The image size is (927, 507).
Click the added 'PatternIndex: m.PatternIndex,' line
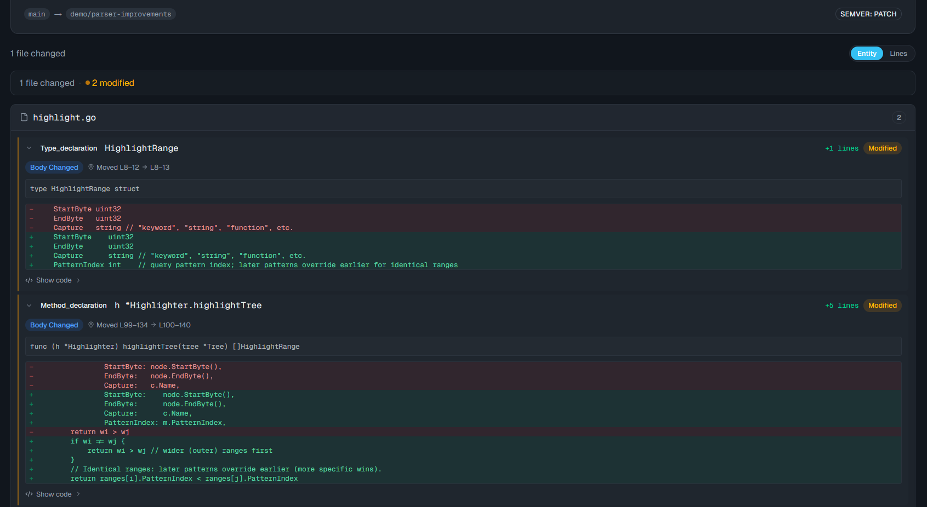pyautogui.click(x=463, y=423)
